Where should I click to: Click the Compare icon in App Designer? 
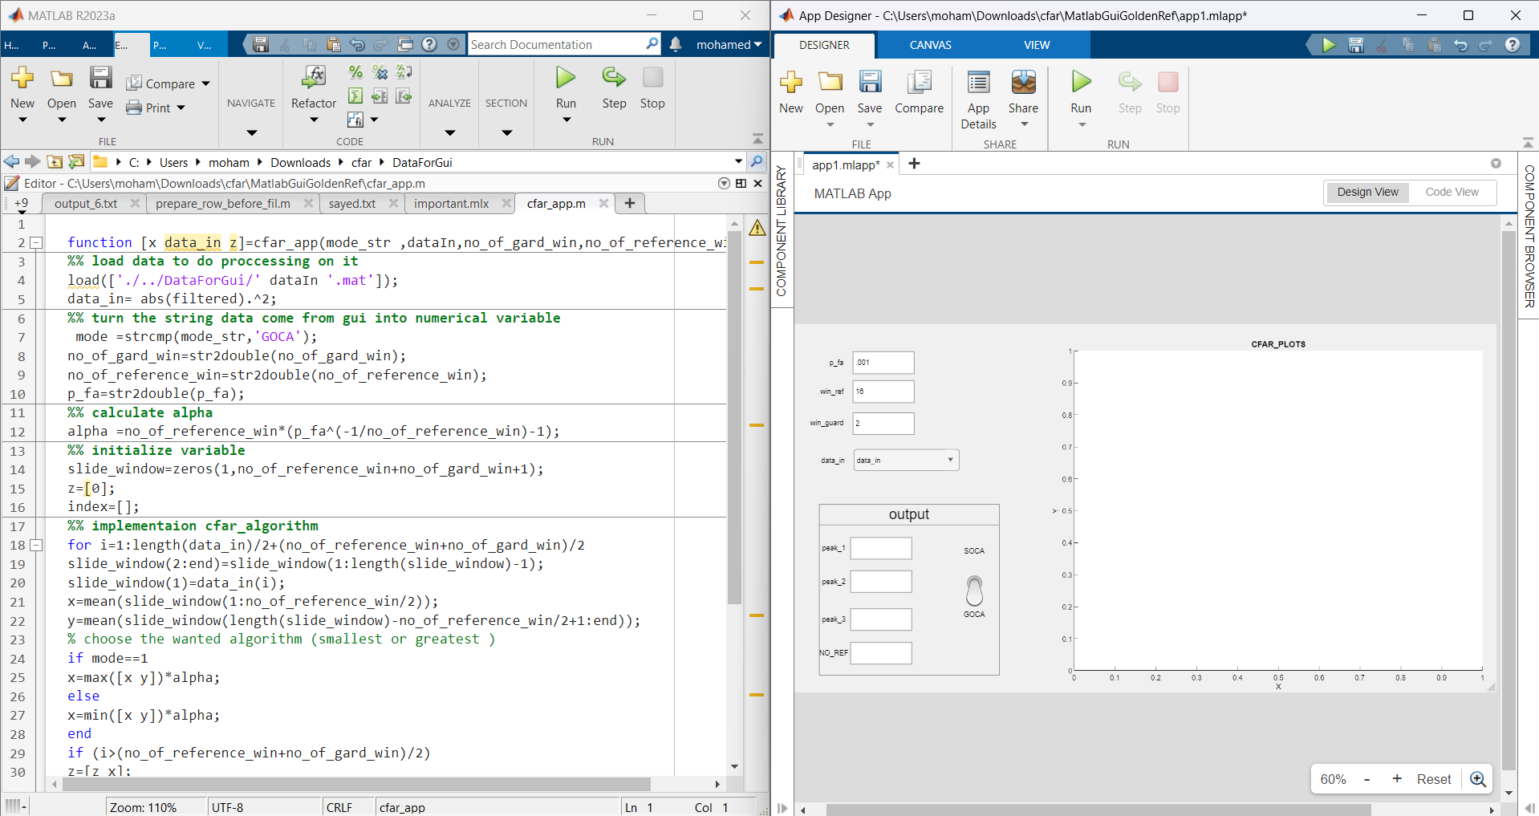pyautogui.click(x=919, y=83)
